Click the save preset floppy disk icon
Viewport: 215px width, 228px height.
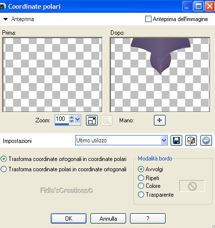coord(176,140)
